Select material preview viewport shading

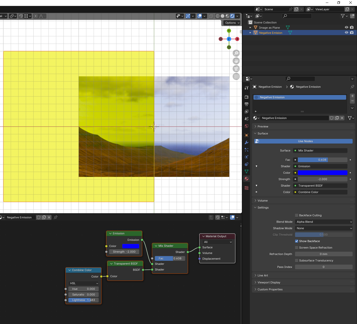point(227,16)
